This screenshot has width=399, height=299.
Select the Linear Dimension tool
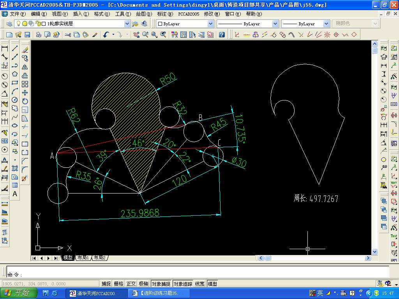5,48
